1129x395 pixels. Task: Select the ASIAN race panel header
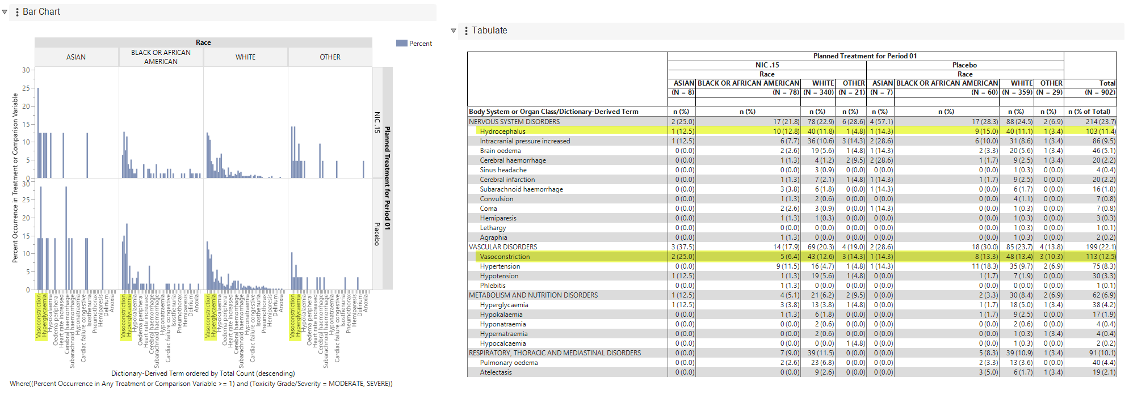76,57
